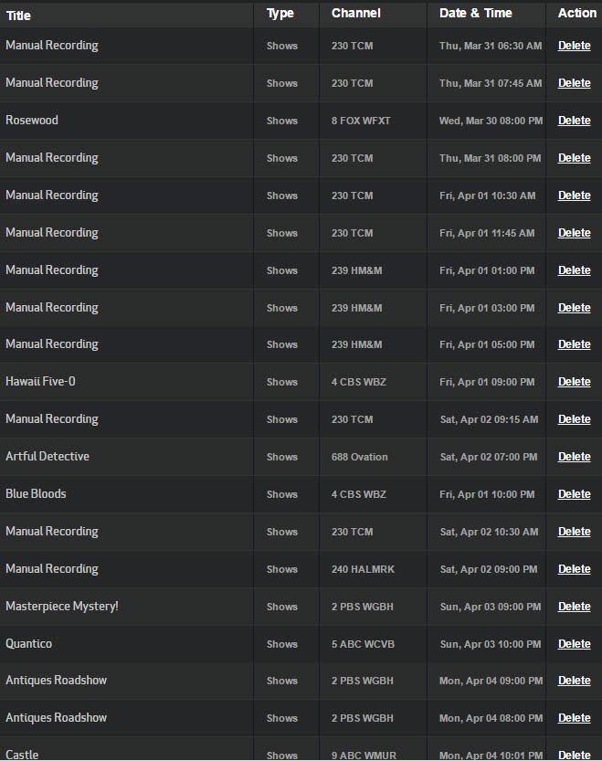
Task: Select the Masterpiece Mystery! title
Action: 61,607
